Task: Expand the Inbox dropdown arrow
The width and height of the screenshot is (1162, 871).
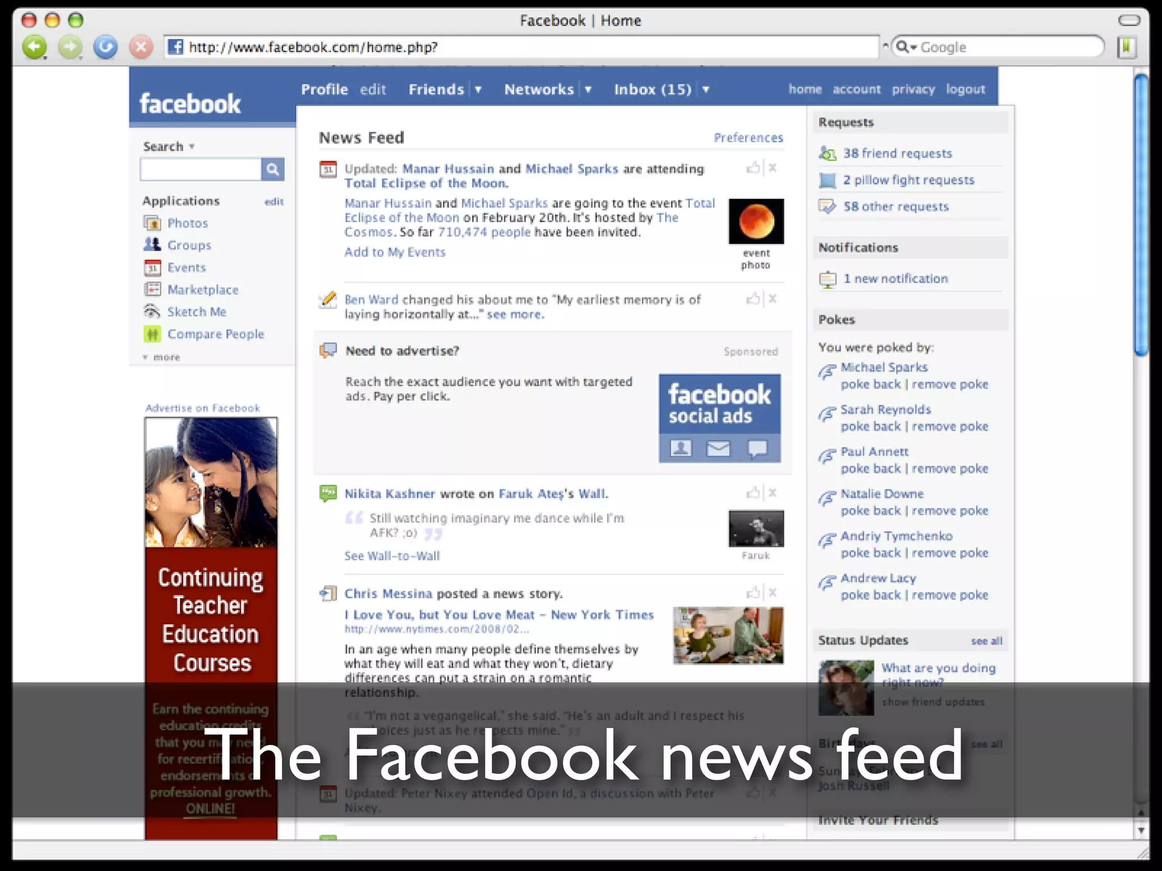Action: click(706, 89)
